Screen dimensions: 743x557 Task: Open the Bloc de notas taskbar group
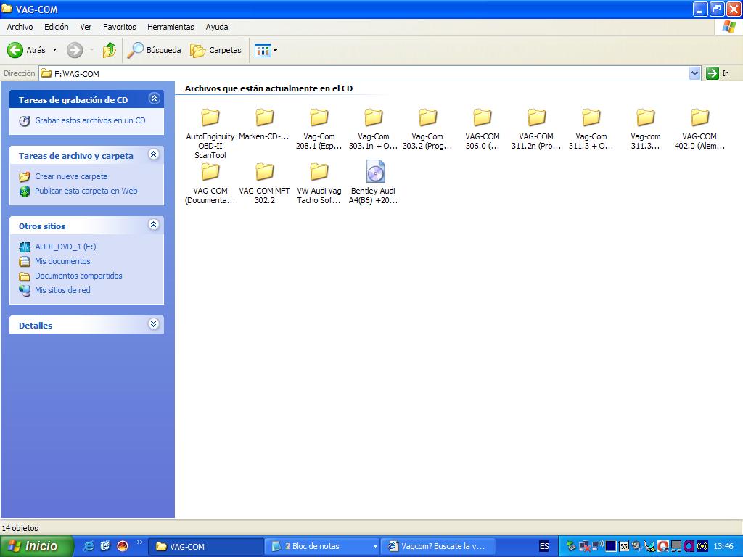(x=322, y=546)
